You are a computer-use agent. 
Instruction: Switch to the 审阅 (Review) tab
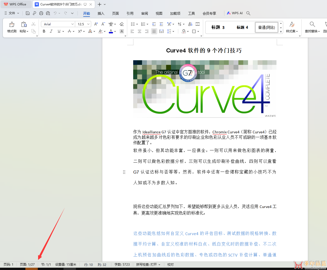coord(145,13)
